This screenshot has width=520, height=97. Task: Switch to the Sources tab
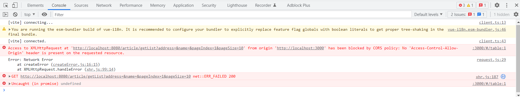pyautogui.click(x=81, y=5)
